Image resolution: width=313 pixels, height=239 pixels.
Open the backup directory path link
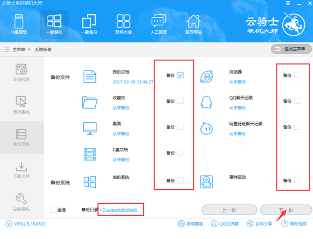[120, 210]
